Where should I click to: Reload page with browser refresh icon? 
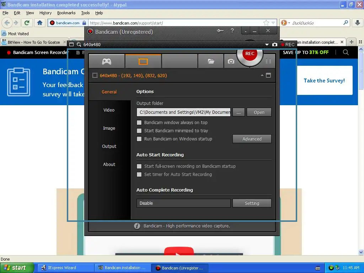coord(27,23)
